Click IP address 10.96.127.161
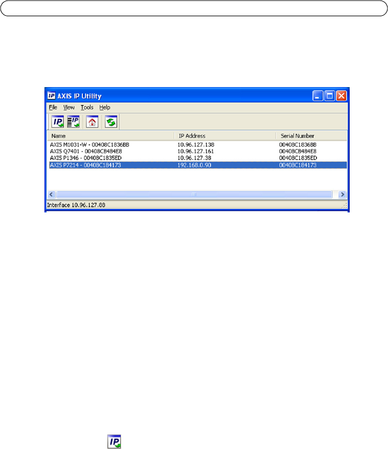388x449 pixels. 195,151
